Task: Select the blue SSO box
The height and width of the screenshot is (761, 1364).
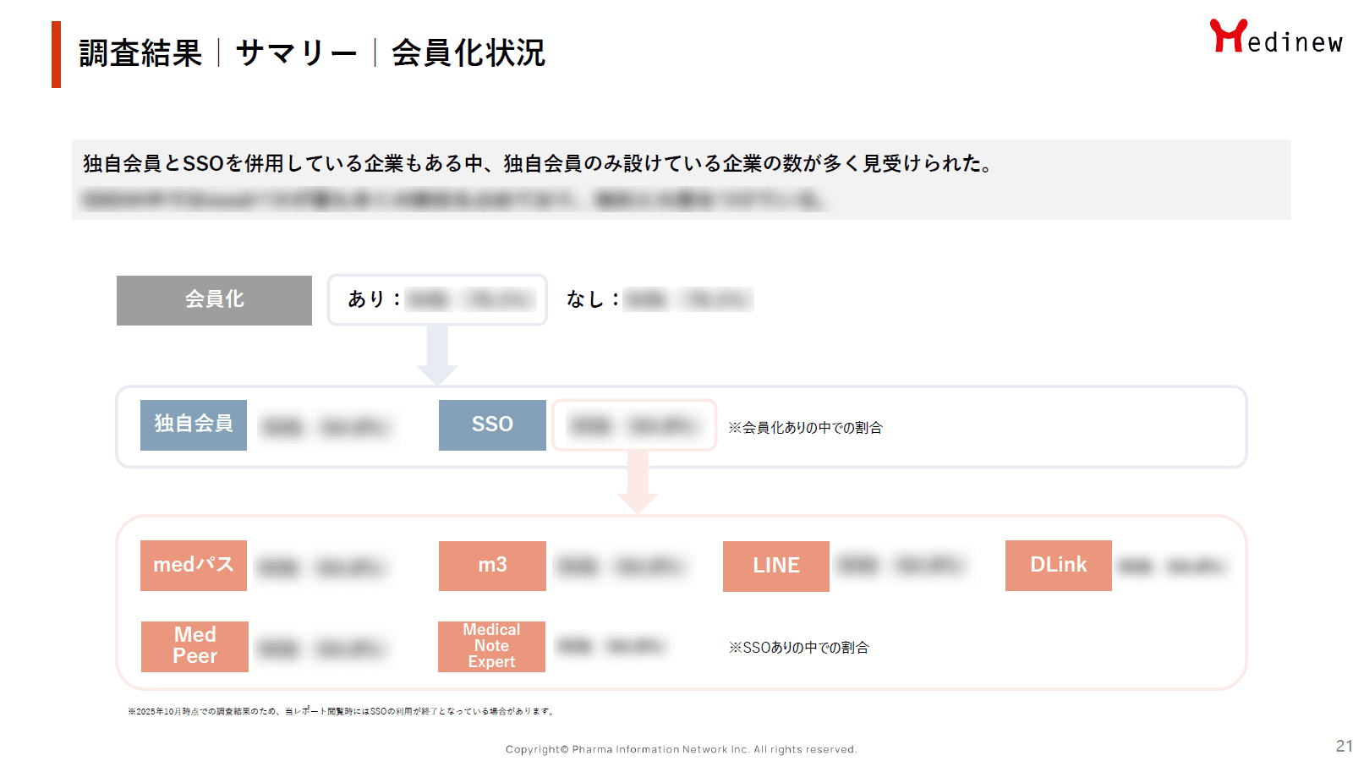Action: click(x=492, y=424)
